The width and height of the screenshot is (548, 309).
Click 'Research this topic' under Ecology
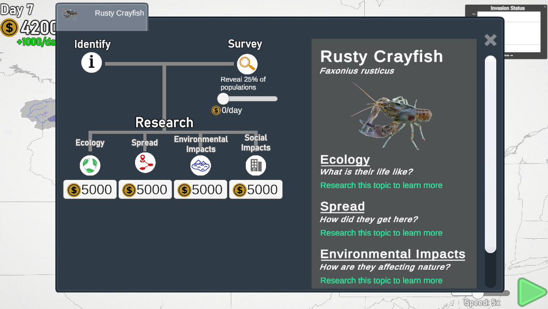381,186
